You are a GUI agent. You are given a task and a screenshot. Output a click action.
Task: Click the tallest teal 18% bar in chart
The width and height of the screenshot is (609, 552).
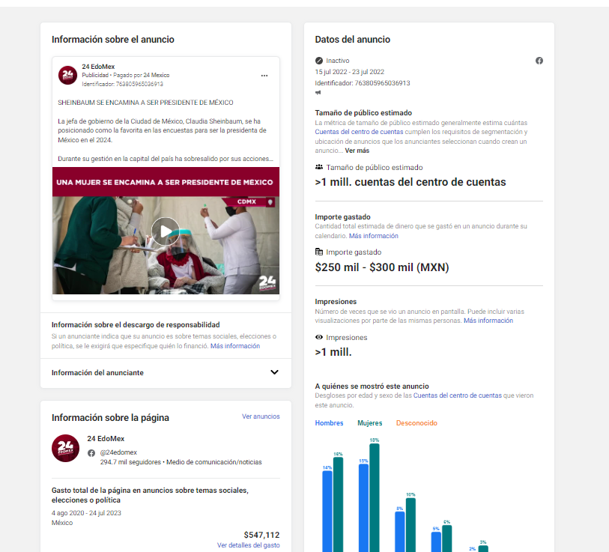375,498
